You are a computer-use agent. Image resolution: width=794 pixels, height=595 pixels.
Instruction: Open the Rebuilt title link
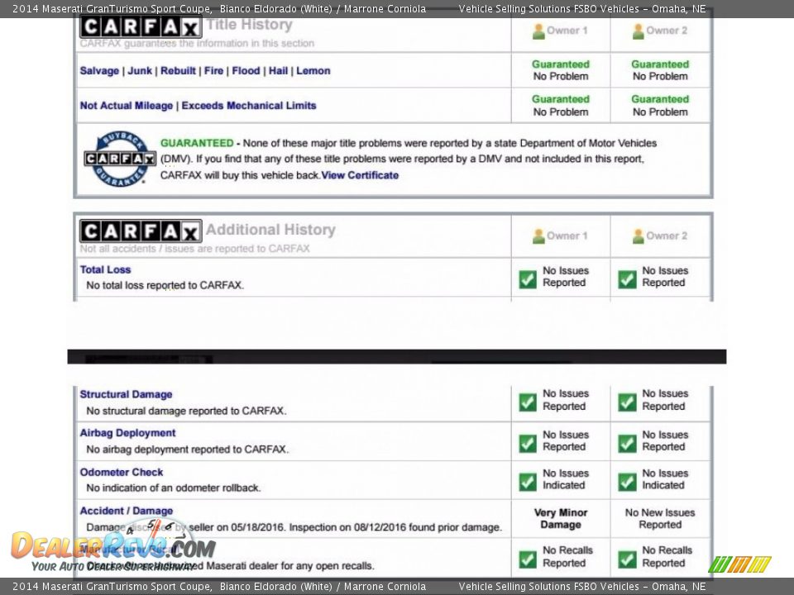tap(179, 71)
